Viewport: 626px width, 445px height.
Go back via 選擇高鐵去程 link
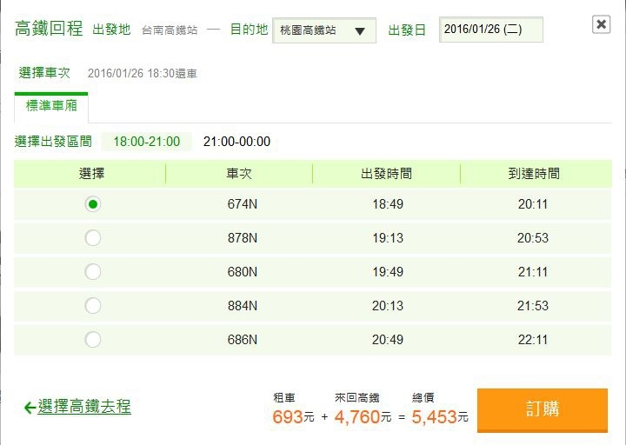(84, 407)
